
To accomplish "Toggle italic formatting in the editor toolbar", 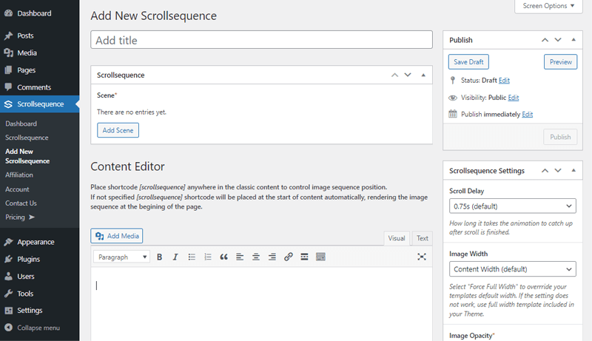I will (x=175, y=257).
